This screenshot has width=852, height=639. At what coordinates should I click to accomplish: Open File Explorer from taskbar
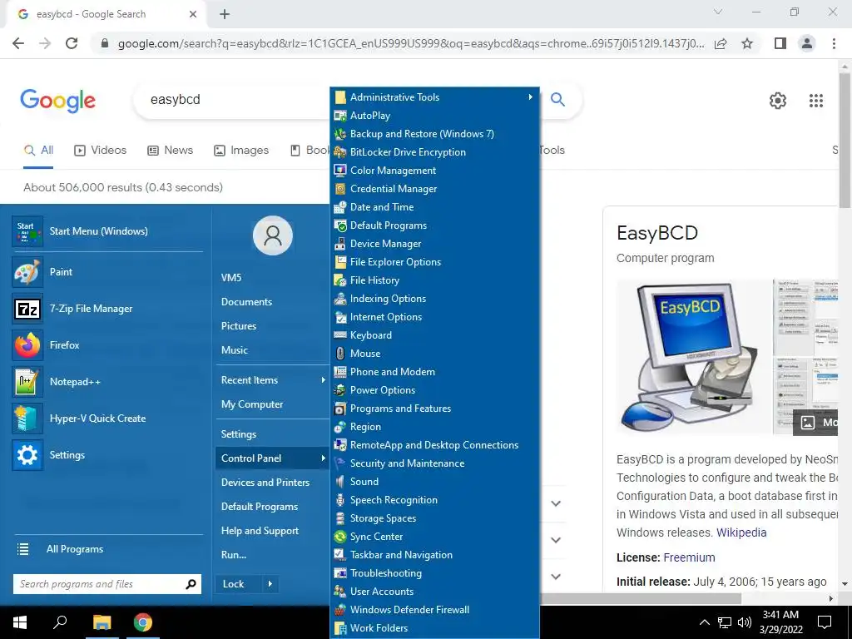(102, 622)
